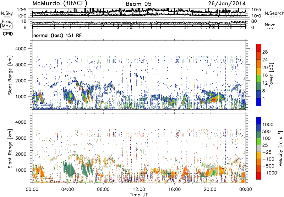Click the blue segment of the power color bar

pyautogui.click(x=259, y=102)
